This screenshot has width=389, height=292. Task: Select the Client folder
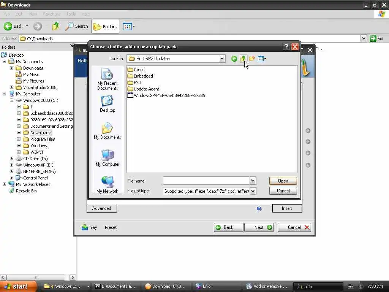tap(136, 70)
